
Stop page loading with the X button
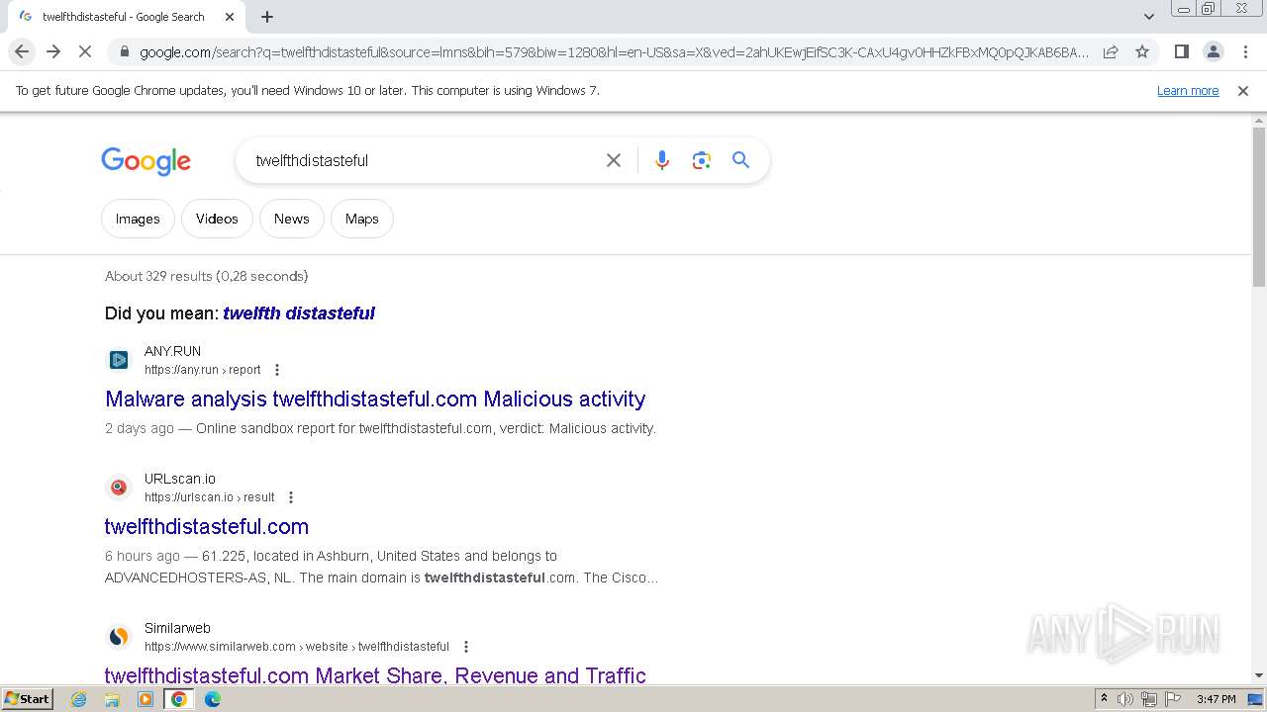pyautogui.click(x=85, y=51)
